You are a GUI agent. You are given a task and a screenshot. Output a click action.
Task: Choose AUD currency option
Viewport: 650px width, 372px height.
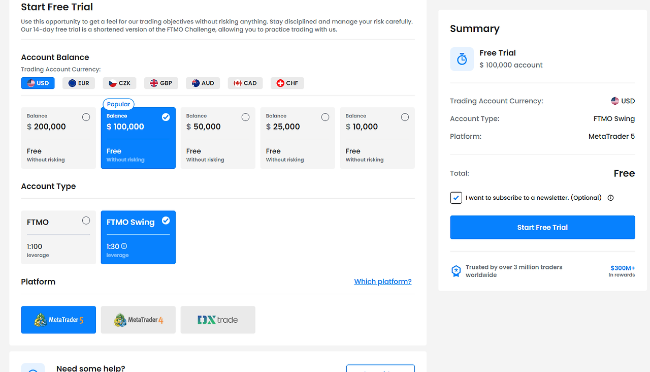[203, 83]
